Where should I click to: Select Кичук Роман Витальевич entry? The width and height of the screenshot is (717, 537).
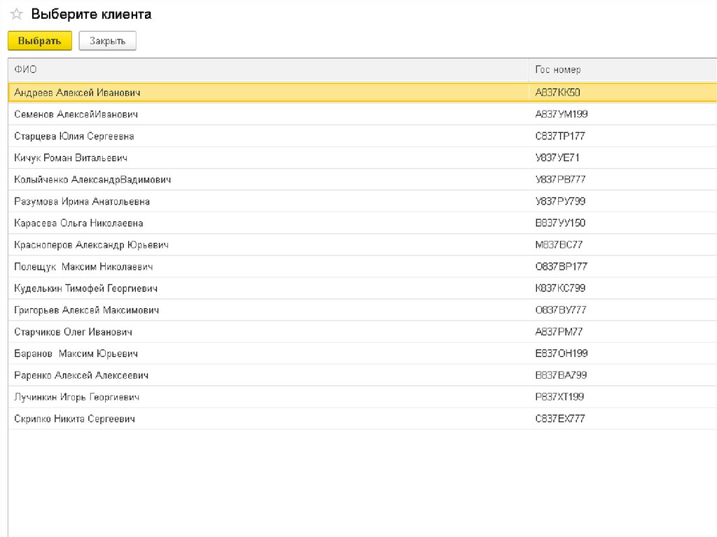point(71,158)
